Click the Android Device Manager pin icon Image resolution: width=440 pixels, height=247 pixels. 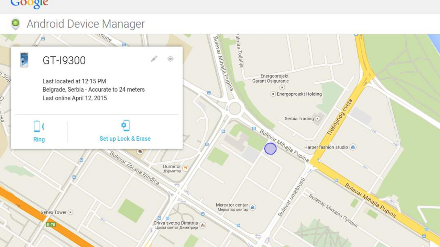tap(15, 24)
